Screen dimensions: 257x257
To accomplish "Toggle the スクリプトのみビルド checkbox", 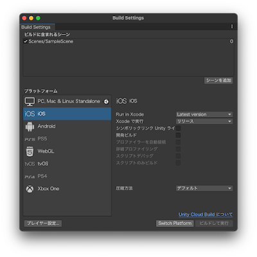I will [x=178, y=163].
